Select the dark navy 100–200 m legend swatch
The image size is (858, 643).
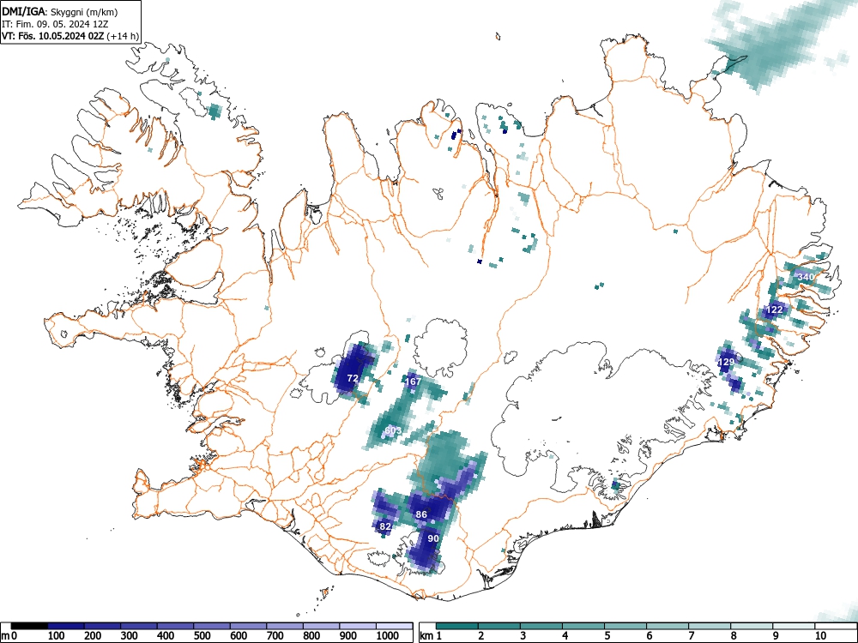pyautogui.click(x=66, y=626)
